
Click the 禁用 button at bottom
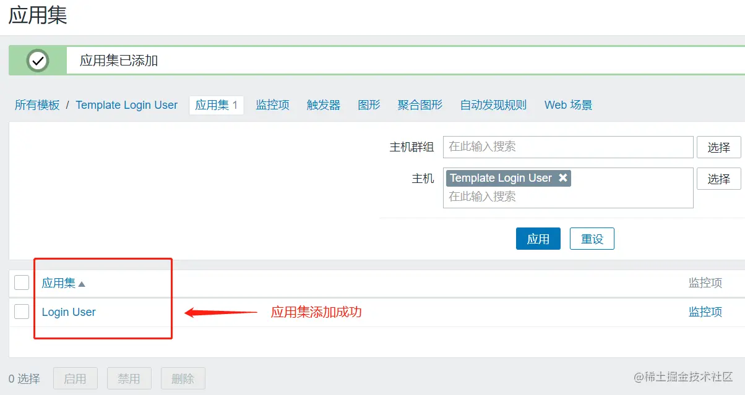[129, 378]
